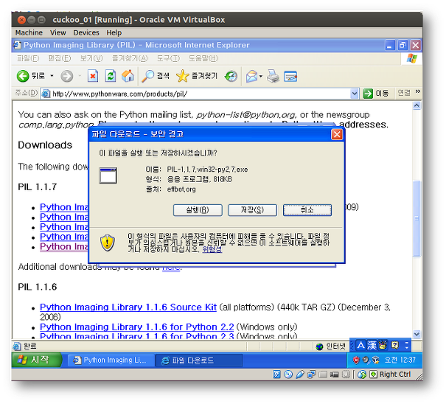The width and height of the screenshot is (446, 404).
Task: Open the History clock icon
Action: tap(231, 76)
